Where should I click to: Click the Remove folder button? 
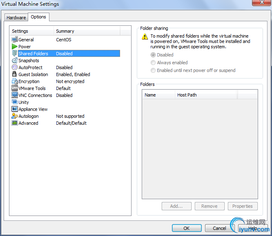coord(210,206)
